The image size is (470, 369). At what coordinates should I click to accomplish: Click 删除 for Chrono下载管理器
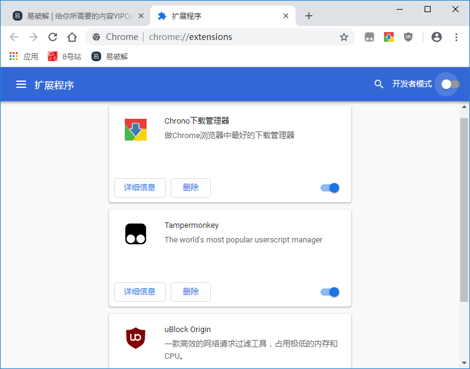(191, 188)
